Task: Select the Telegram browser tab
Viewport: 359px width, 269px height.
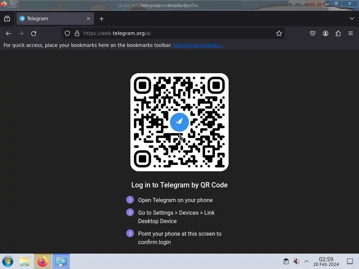Action: point(55,19)
